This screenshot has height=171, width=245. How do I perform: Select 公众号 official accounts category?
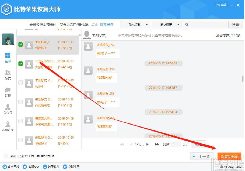point(8,109)
